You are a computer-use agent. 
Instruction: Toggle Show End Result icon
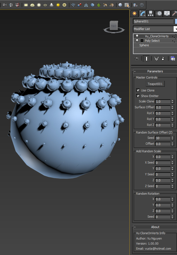(146, 58)
